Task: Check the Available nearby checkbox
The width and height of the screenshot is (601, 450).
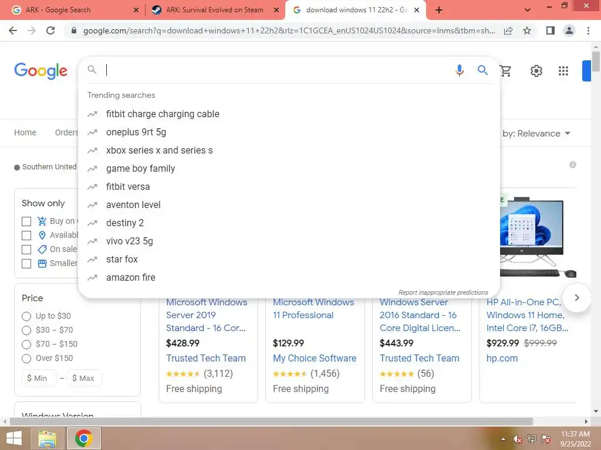Action: (26, 236)
